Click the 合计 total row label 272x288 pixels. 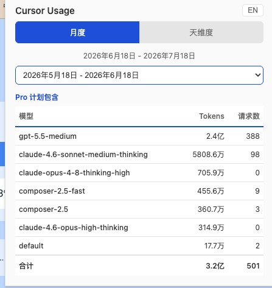pos(26,266)
